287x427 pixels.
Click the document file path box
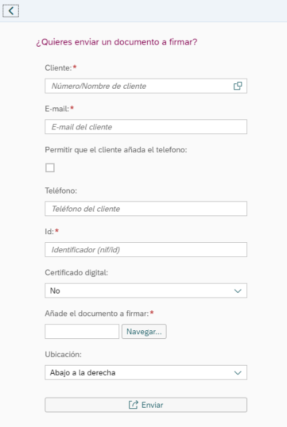(x=82, y=332)
